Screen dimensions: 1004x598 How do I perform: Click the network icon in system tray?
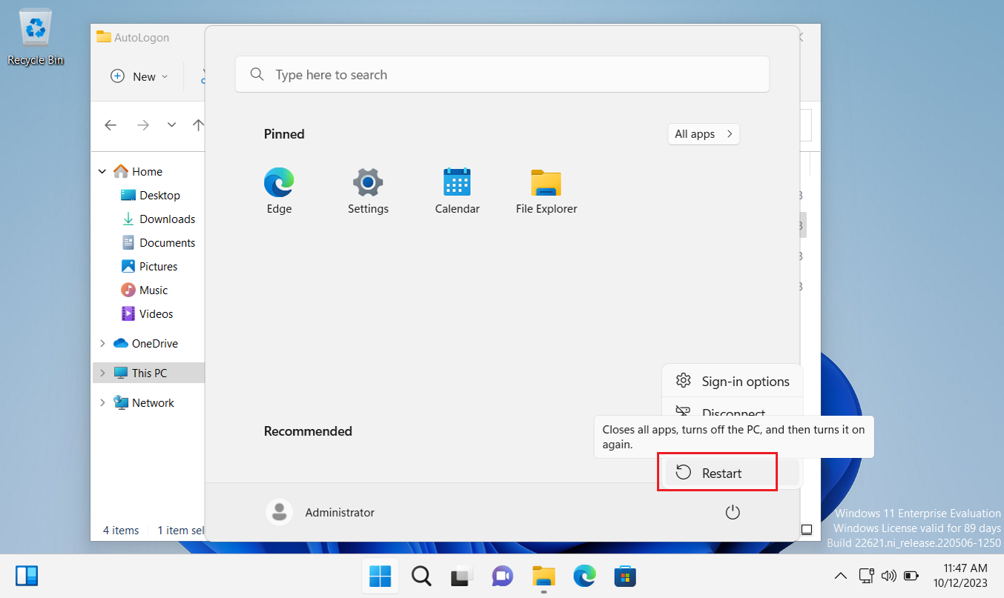[x=866, y=576]
